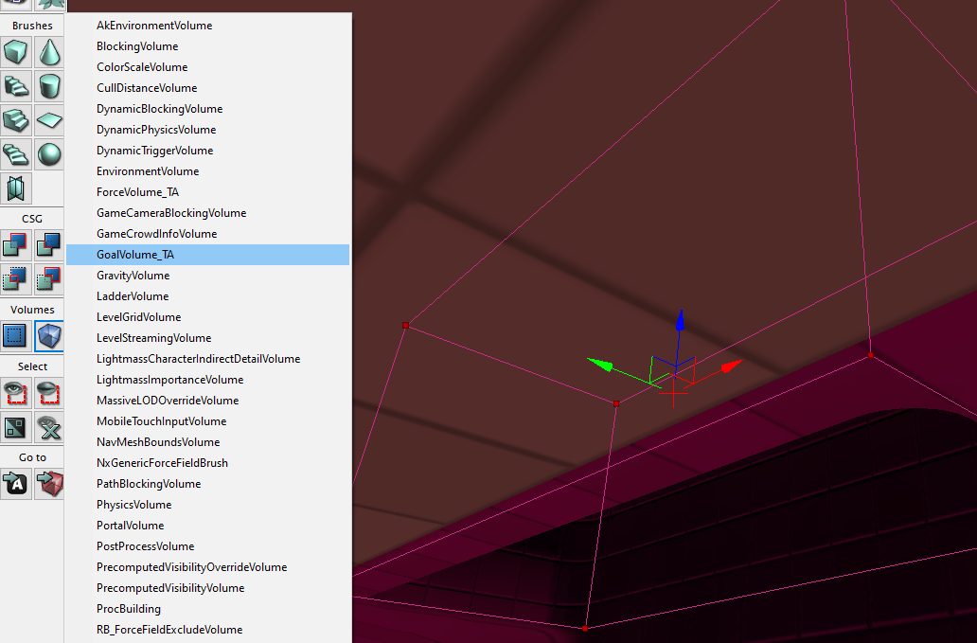This screenshot has height=643, width=977.
Task: Click the CSG Subtract button
Action: pyautogui.click(x=49, y=245)
